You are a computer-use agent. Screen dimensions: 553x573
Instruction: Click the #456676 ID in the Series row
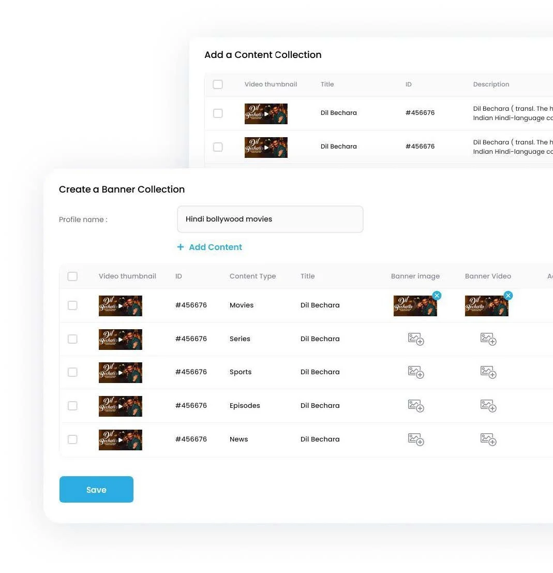tap(191, 339)
